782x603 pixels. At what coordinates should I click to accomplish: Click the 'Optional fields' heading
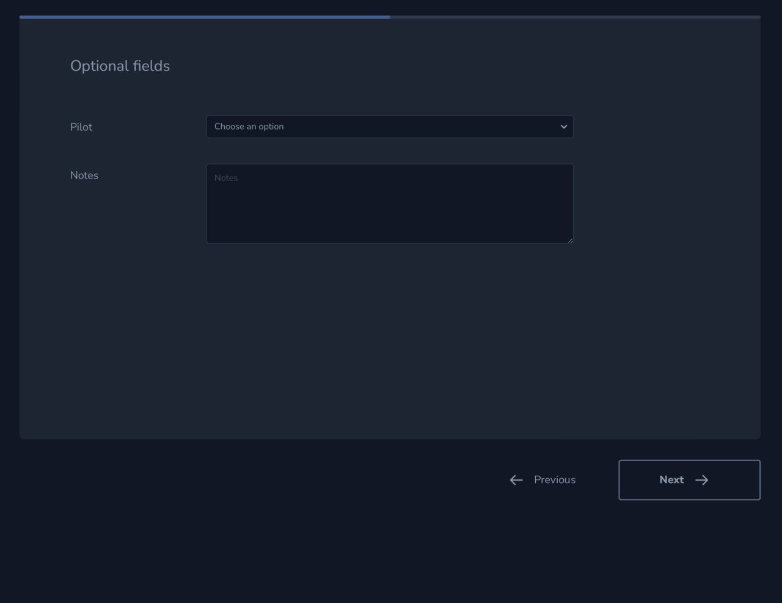pyautogui.click(x=120, y=65)
